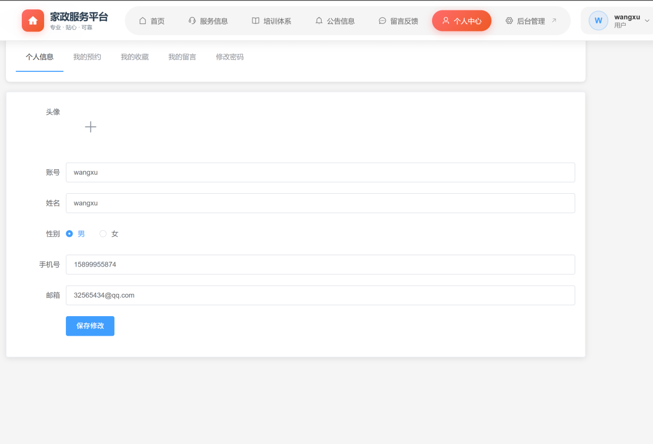Click the 邮箱 input field
Screen dimensions: 653x444
[x=320, y=295]
